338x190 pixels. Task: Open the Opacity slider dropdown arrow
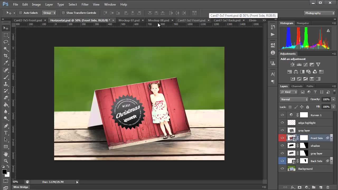(334, 99)
